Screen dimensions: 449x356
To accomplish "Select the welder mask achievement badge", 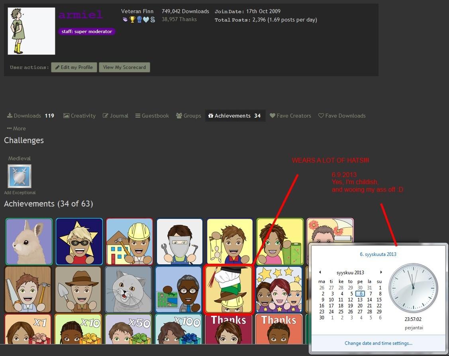I will coord(180,241).
